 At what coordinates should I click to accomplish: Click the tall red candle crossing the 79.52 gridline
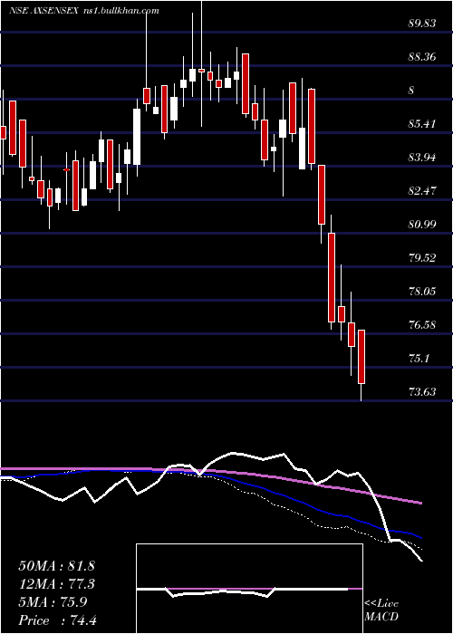[x=332, y=277]
